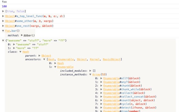Collapse the ancestors array
Screen dimensions: 179x112
coord(44,59)
